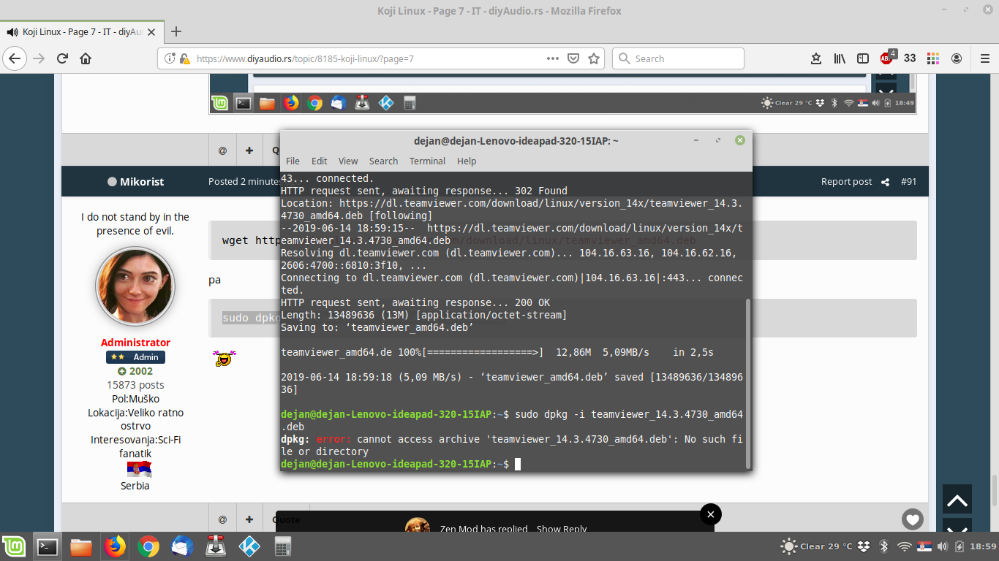Click the battery power tray icon
999x561 pixels.
(x=959, y=546)
